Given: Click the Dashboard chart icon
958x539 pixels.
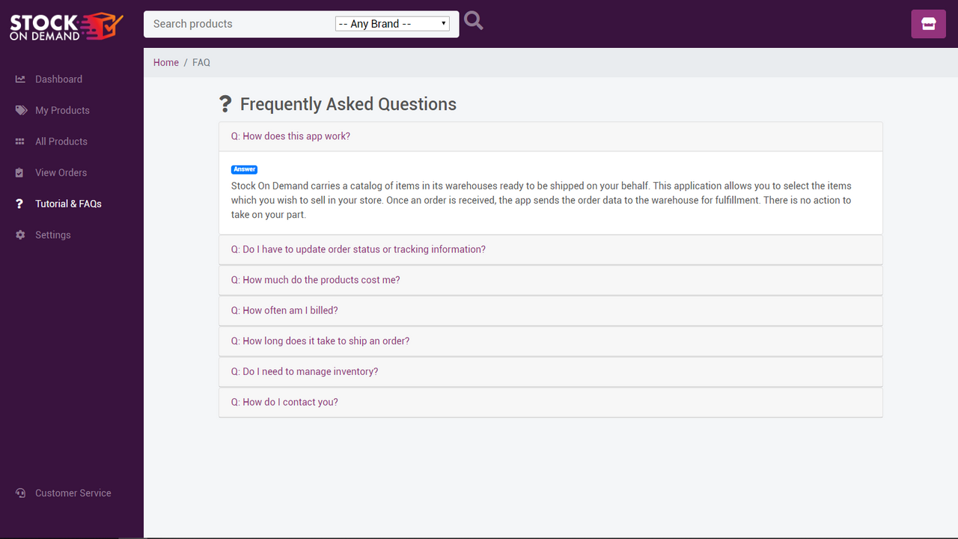Looking at the screenshot, I should [20, 79].
